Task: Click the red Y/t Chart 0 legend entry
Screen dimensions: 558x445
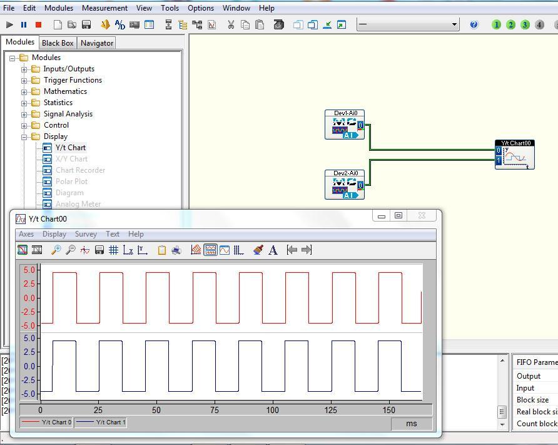Action: point(46,422)
